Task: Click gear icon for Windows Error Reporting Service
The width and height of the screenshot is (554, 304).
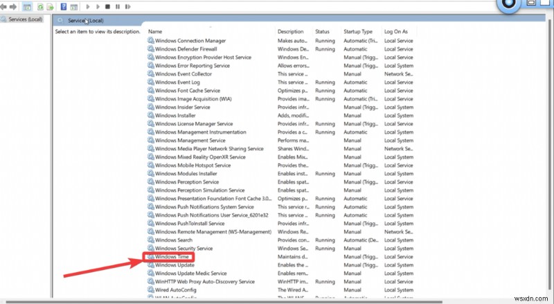Action: pos(151,65)
